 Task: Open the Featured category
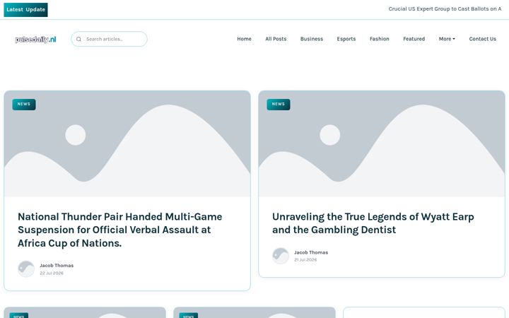pos(414,39)
